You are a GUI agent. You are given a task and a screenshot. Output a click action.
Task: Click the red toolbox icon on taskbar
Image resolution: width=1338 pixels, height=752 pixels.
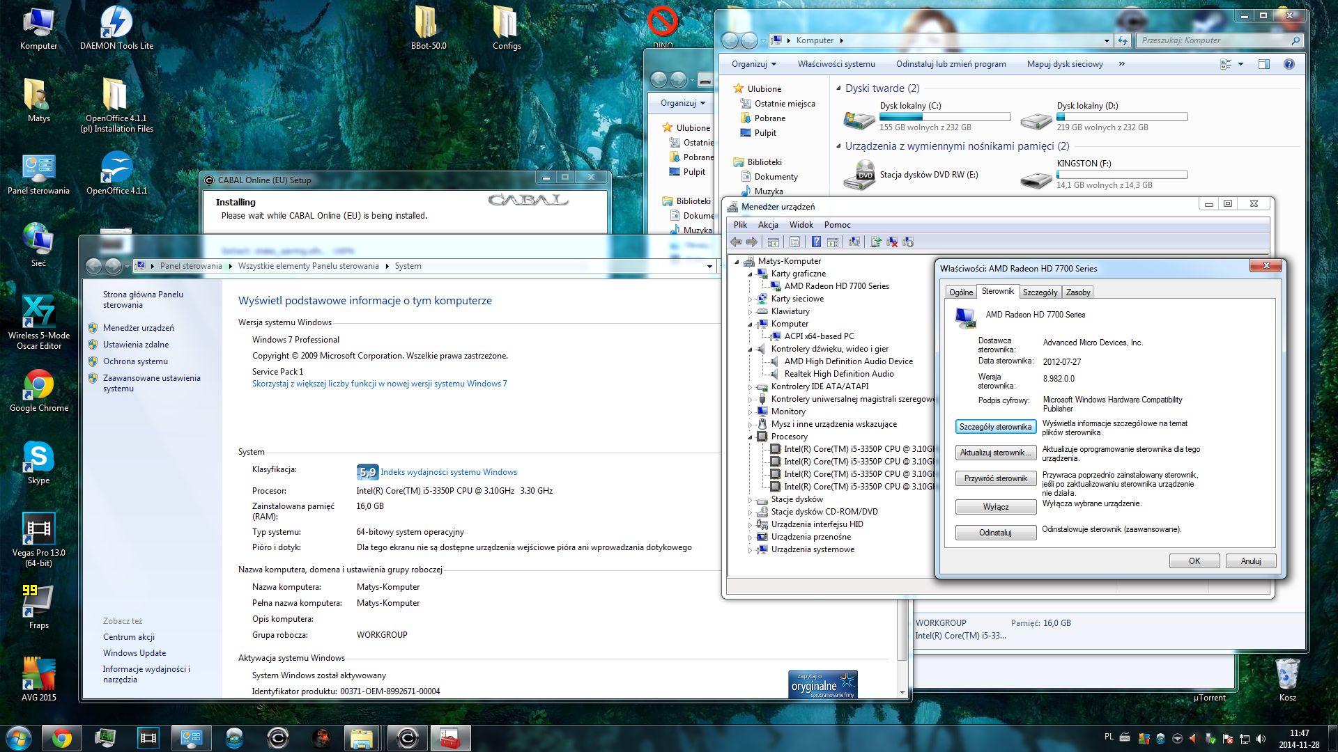pos(450,738)
